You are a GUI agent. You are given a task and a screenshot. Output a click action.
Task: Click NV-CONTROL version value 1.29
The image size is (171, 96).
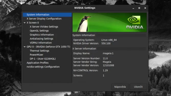105,71
